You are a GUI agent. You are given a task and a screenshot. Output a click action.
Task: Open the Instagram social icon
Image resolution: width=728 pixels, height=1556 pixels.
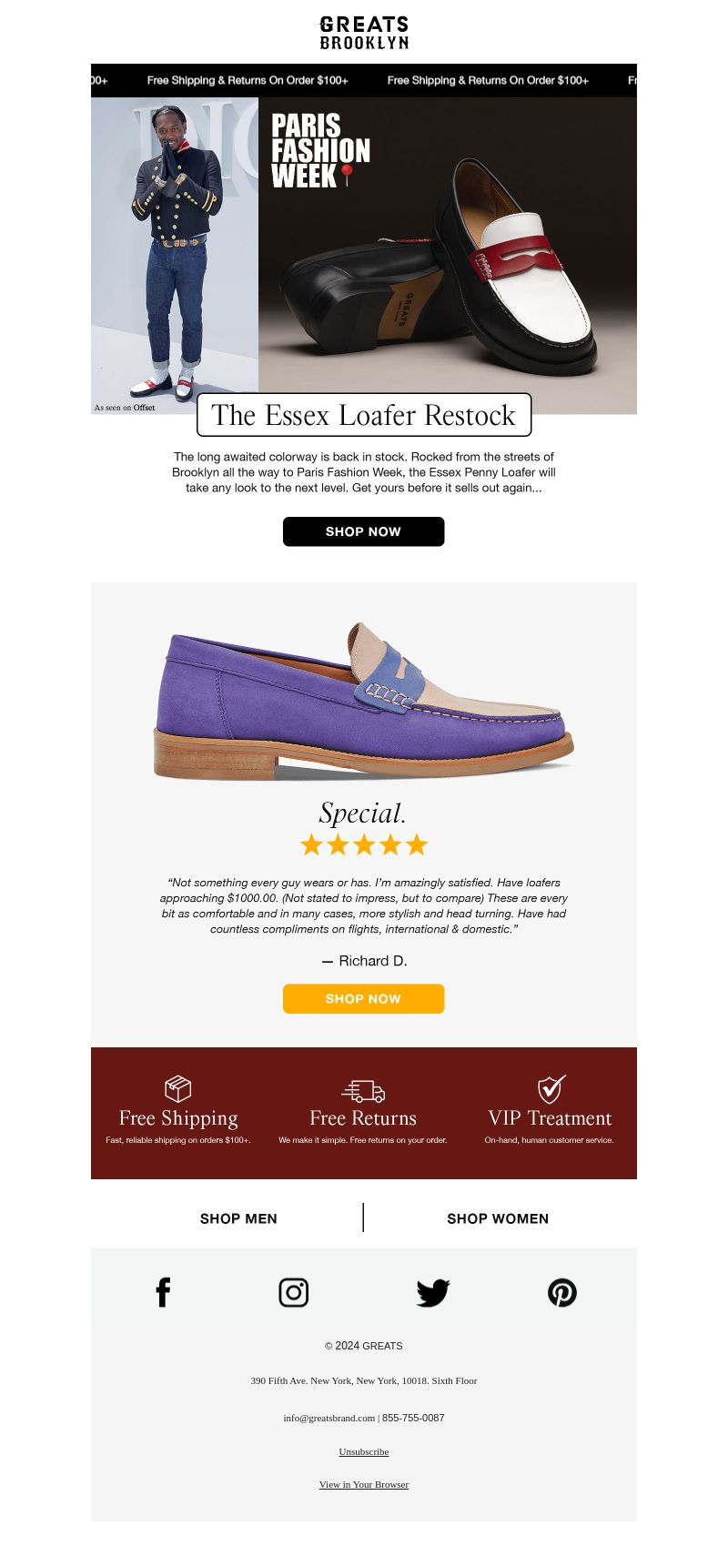pyautogui.click(x=293, y=1292)
